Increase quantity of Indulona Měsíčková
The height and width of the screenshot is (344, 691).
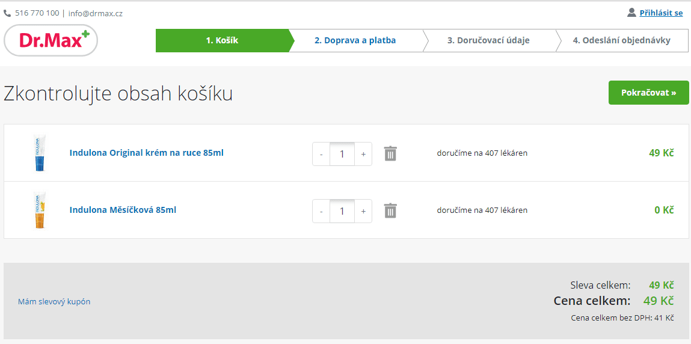pyautogui.click(x=363, y=212)
